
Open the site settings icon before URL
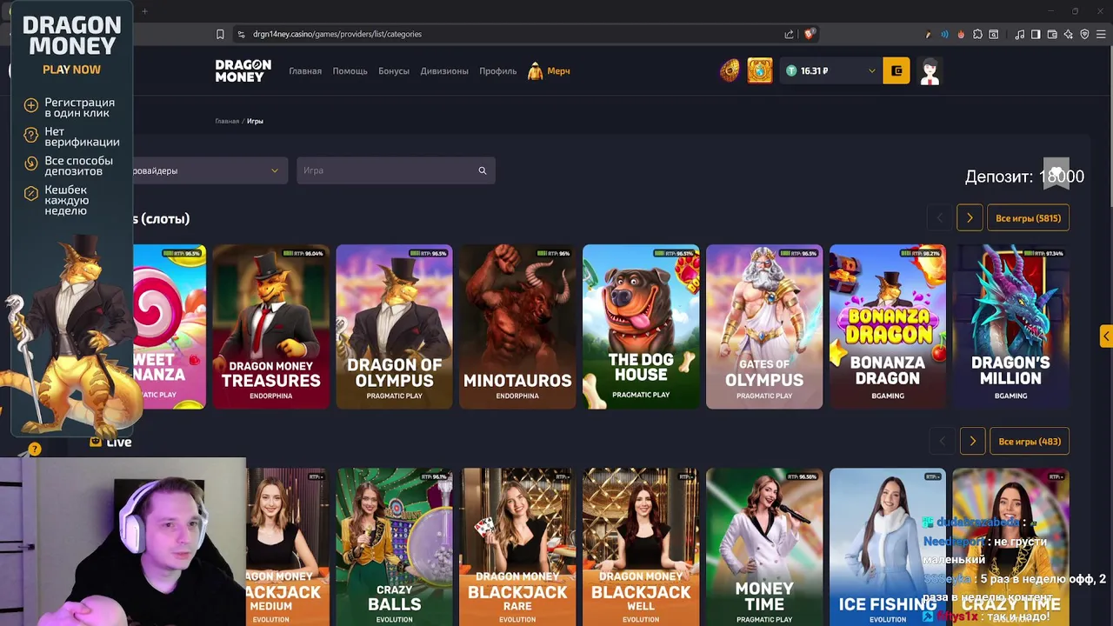pos(241,34)
